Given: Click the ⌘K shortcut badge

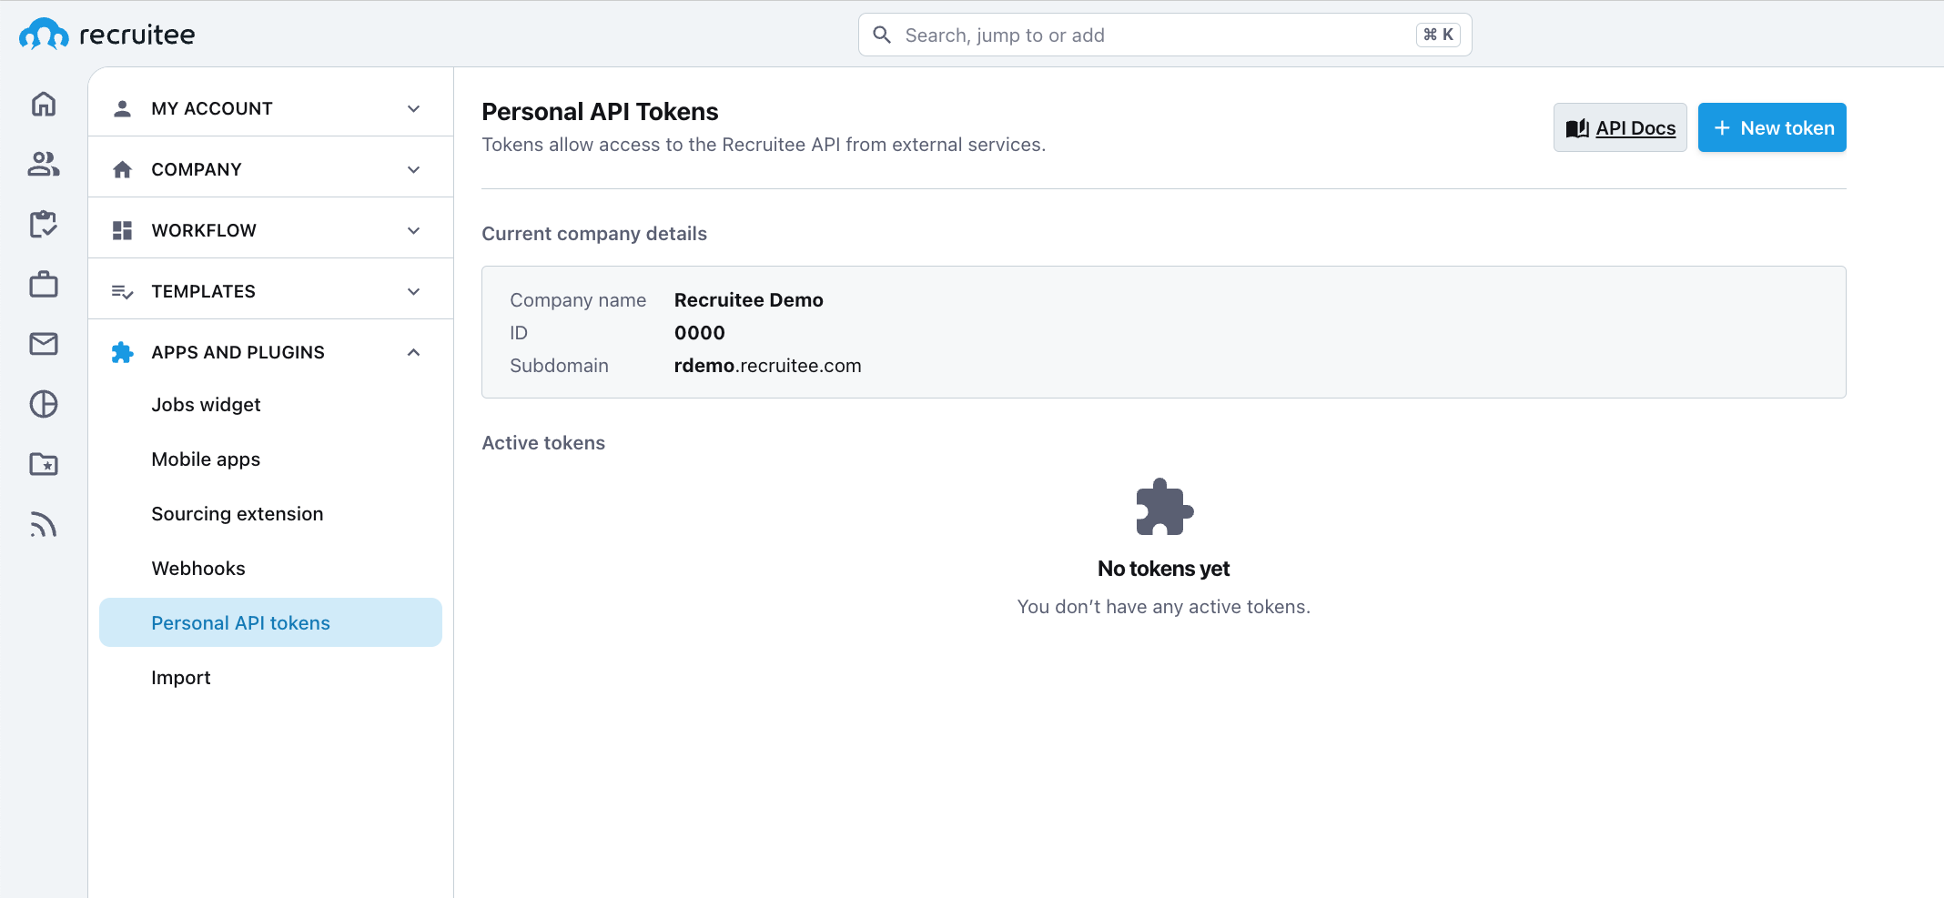Looking at the screenshot, I should 1438,35.
